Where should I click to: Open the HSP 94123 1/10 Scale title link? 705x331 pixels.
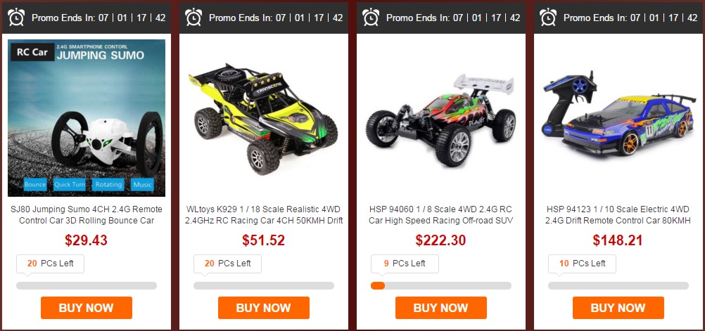point(618,215)
